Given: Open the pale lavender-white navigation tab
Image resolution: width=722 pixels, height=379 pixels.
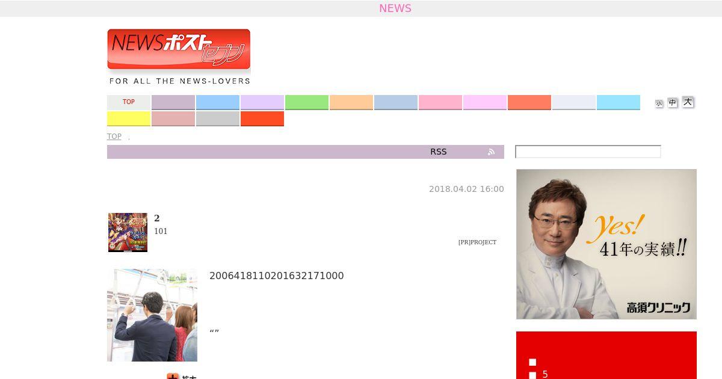Looking at the screenshot, I should [574, 102].
